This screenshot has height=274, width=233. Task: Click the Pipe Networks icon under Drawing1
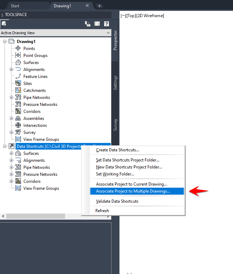pos(18,97)
